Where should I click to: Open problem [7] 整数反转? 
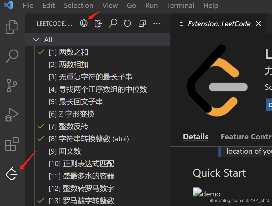[98, 126]
